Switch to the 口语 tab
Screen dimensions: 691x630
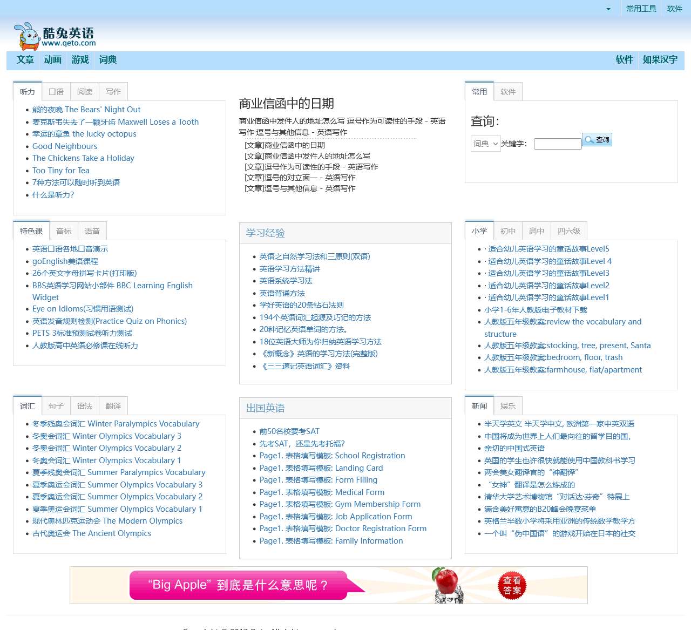56,92
